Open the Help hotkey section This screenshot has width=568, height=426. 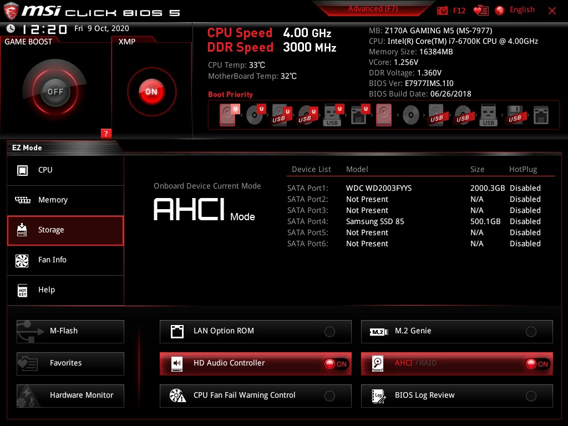(x=65, y=290)
